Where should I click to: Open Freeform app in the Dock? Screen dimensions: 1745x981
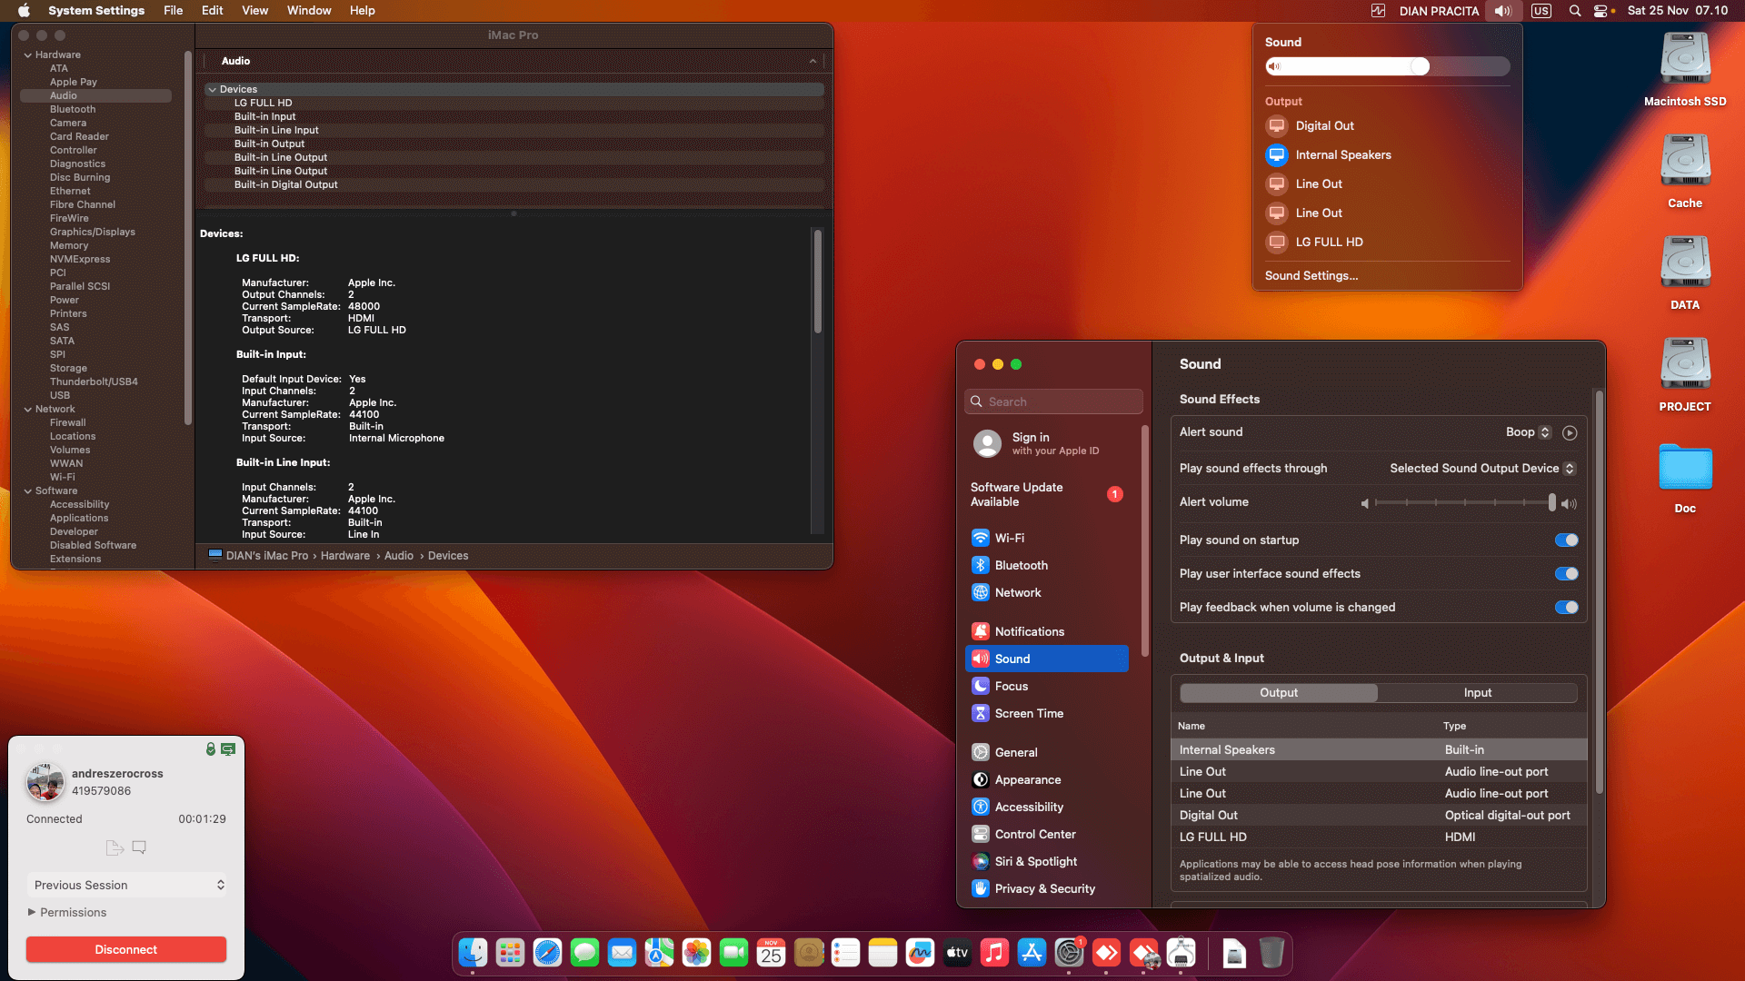pyautogui.click(x=920, y=952)
